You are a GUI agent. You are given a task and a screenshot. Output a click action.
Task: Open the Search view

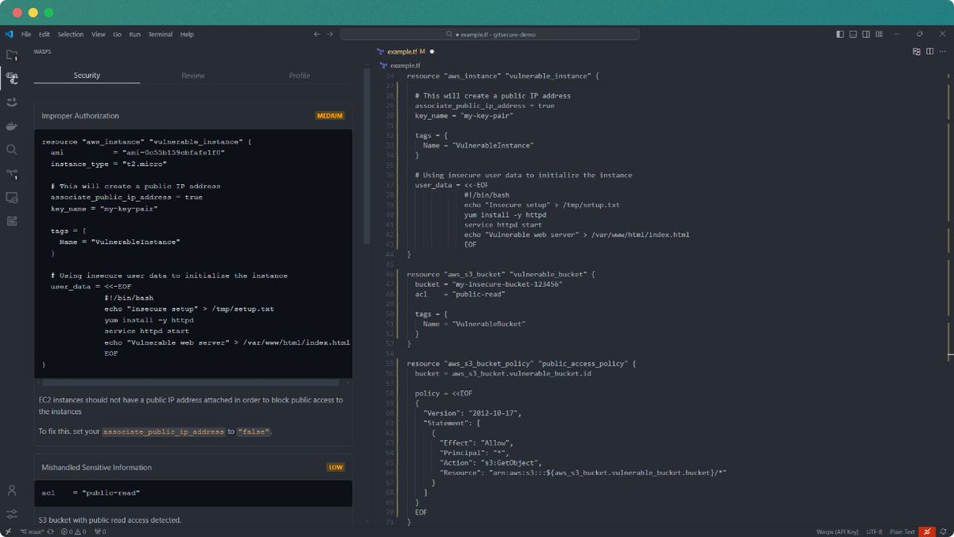pos(12,149)
